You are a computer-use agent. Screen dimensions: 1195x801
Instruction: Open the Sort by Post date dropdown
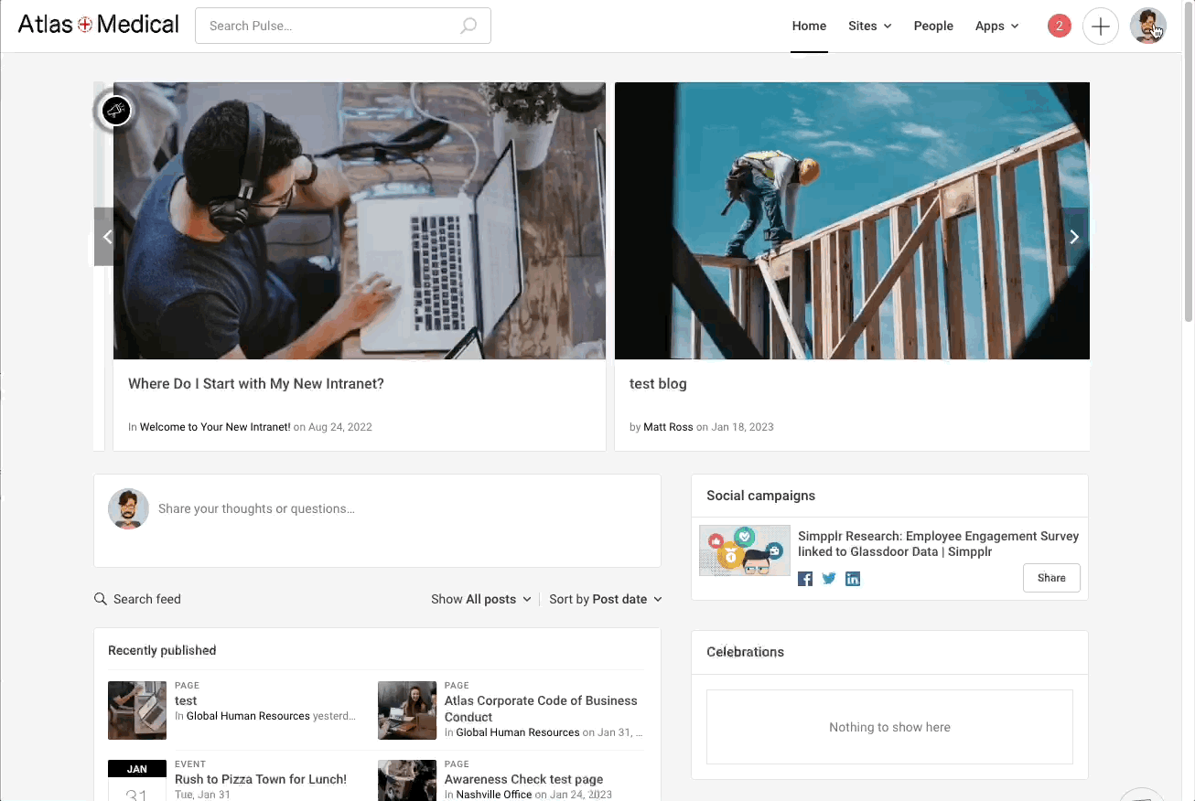point(605,599)
